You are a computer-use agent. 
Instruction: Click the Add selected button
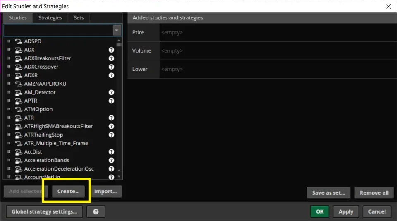click(25, 191)
